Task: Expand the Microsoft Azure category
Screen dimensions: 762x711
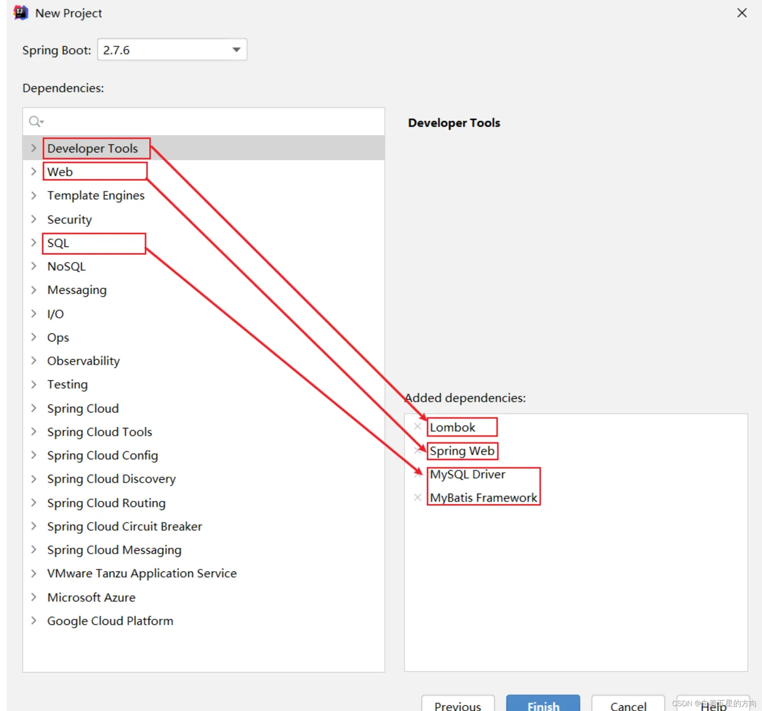Action: (x=34, y=597)
